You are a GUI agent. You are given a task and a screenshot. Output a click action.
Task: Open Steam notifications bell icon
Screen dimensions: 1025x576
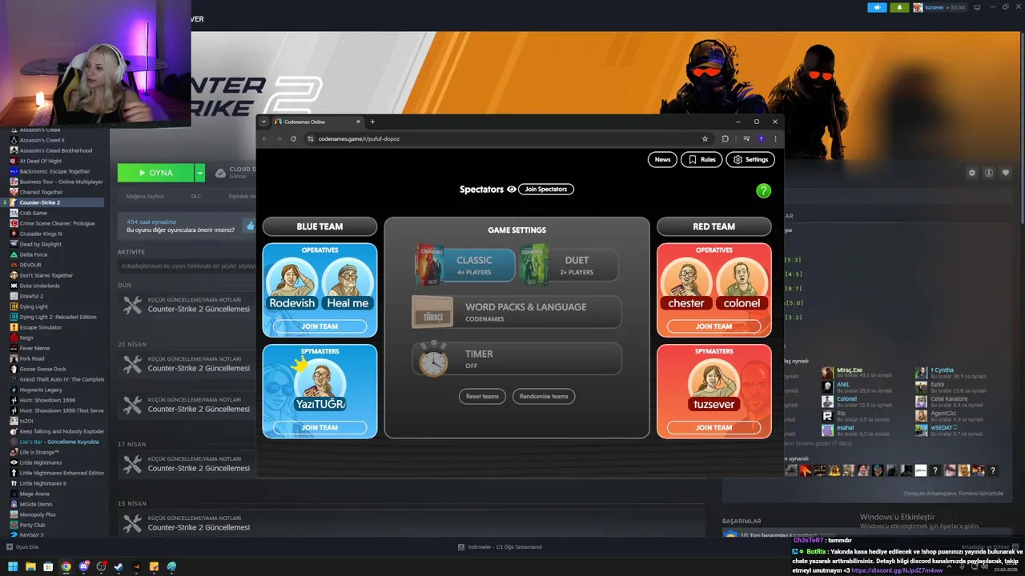click(899, 7)
